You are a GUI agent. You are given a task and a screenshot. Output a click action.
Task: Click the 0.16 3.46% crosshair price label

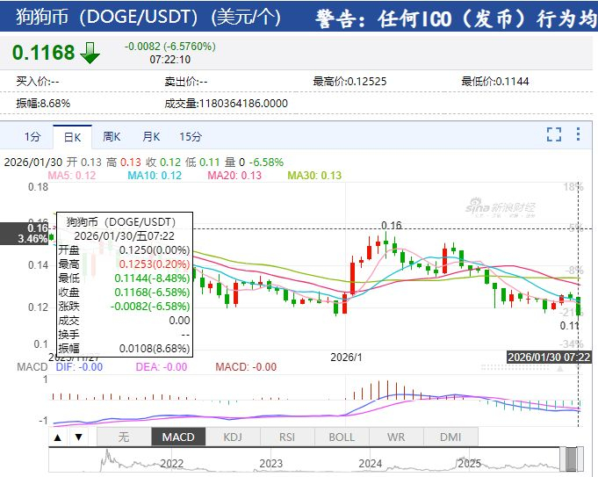(24, 234)
